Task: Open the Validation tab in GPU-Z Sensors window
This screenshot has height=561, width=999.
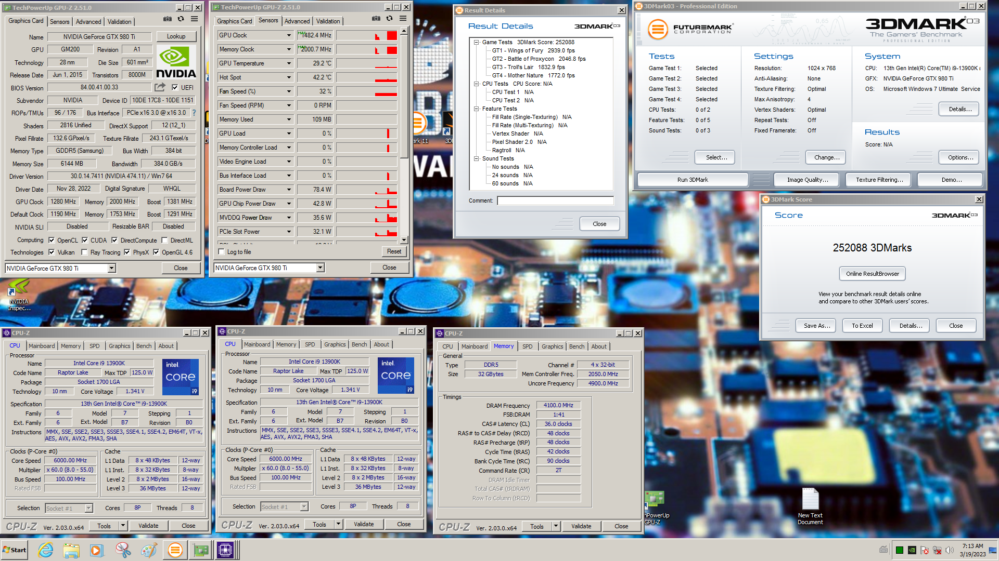Action: pyautogui.click(x=328, y=21)
